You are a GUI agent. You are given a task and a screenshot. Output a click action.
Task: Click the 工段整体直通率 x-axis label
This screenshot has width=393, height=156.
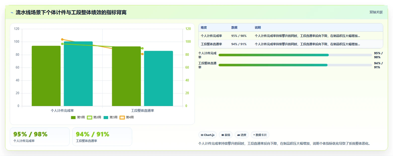click(142, 111)
